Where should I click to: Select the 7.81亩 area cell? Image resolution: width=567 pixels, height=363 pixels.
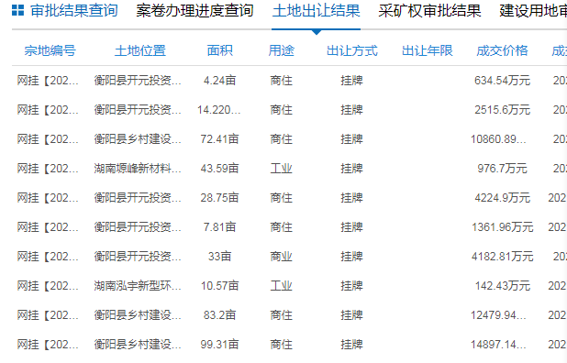219,227
